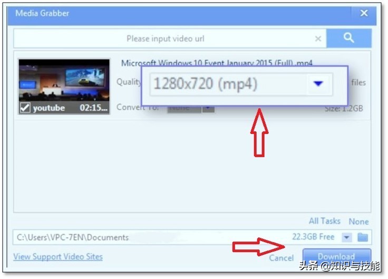
Task: Open the Convert To dropdown arrow
Action: 208,108
